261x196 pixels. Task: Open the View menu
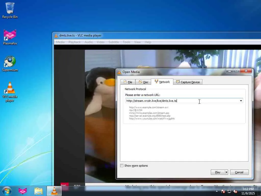pos(137,42)
